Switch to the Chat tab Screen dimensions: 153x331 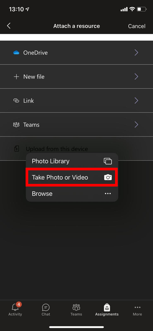pos(46,310)
